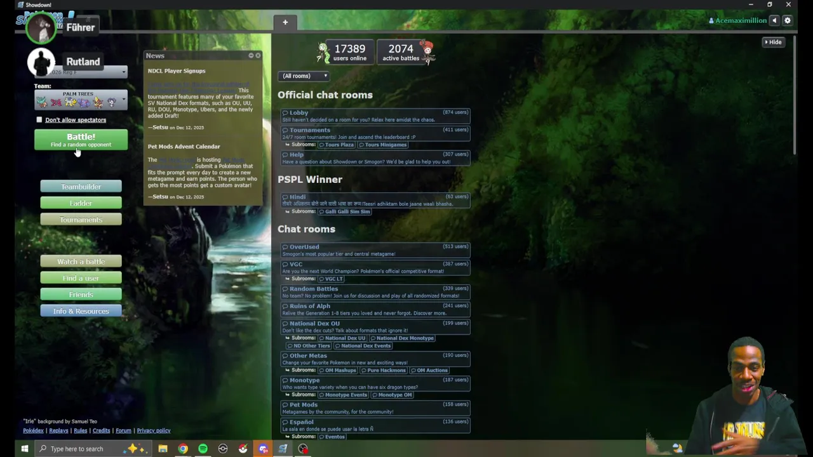Click the red Pokéball taskbar icon
This screenshot has height=457, width=813.
[243, 449]
